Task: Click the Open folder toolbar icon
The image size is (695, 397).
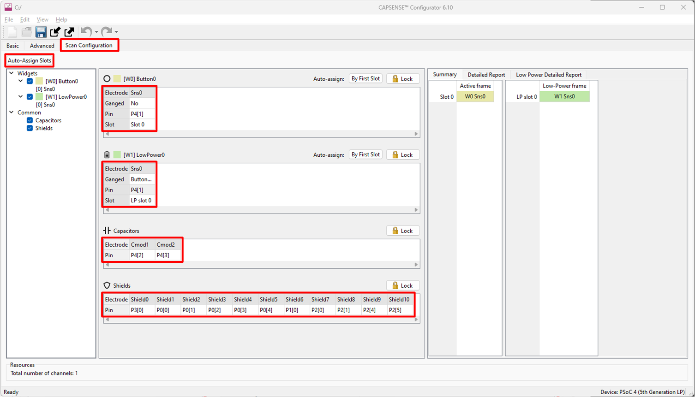Action: click(x=27, y=32)
